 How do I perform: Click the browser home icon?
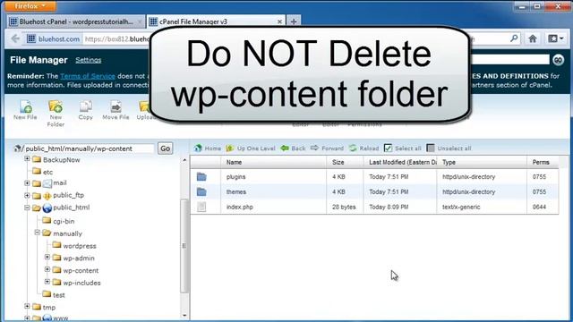click(x=533, y=38)
